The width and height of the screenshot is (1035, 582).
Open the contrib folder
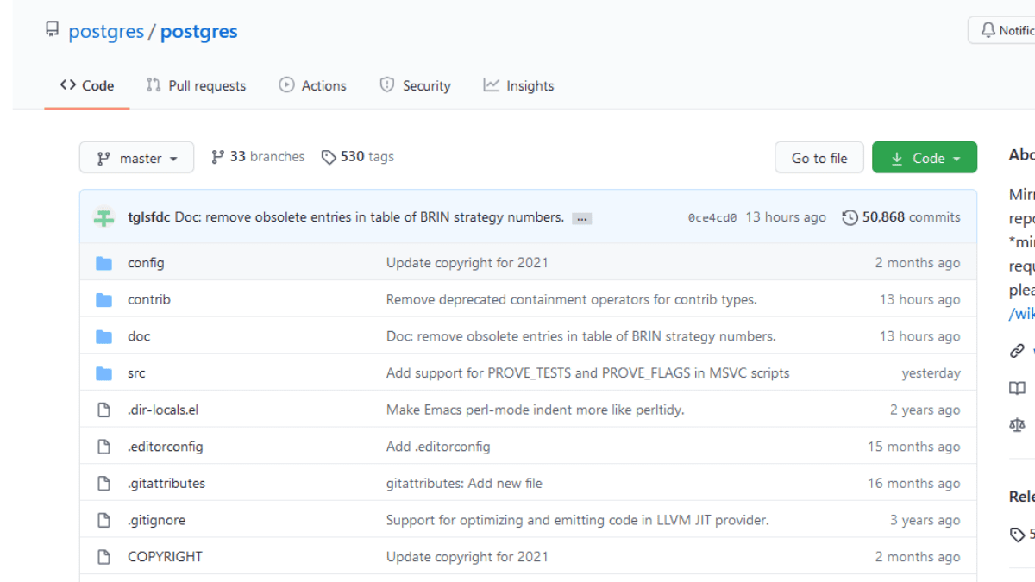149,300
